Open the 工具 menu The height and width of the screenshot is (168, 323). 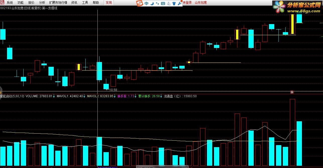tap(85, 3)
